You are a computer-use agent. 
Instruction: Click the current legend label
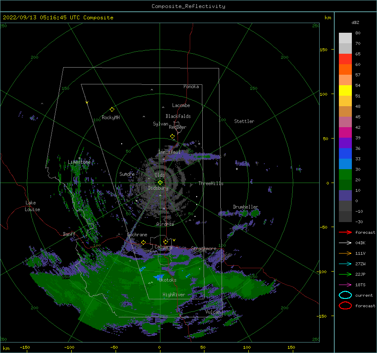coord(364,295)
